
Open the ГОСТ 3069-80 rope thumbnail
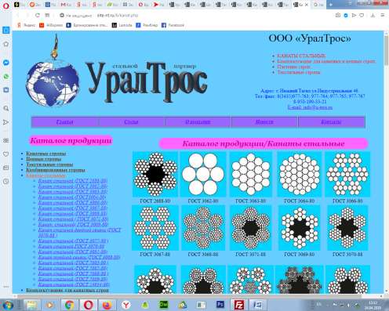(x=300, y=228)
